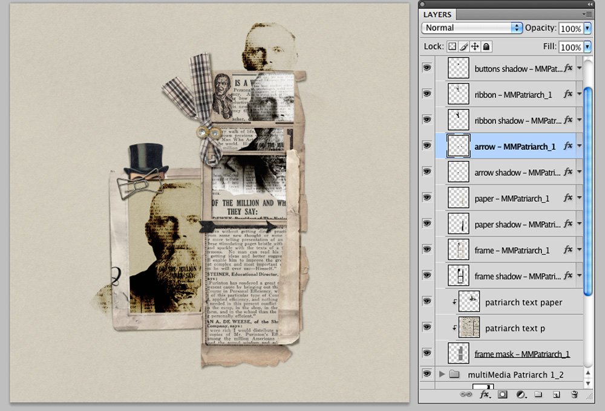Lock all padlock icon
This screenshot has height=411, width=605.
[x=486, y=47]
